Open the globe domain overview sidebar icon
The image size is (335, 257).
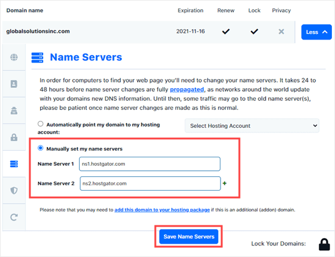pyautogui.click(x=14, y=57)
